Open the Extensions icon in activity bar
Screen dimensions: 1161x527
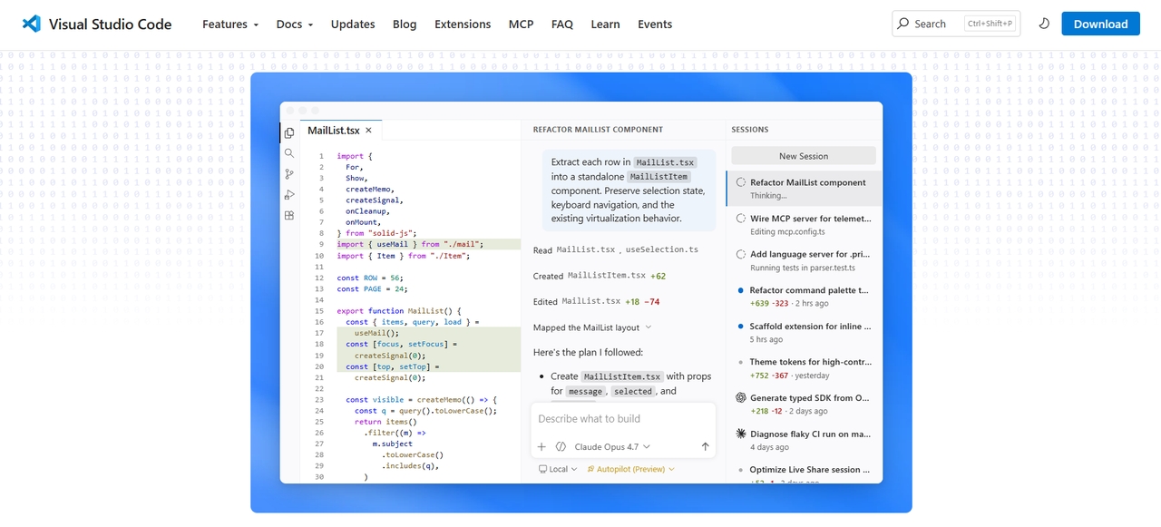289,216
